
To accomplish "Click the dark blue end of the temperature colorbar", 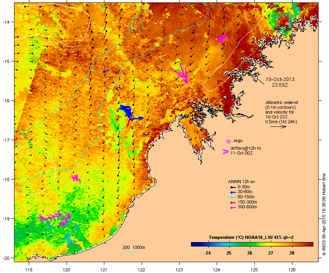I will pos(195,244).
